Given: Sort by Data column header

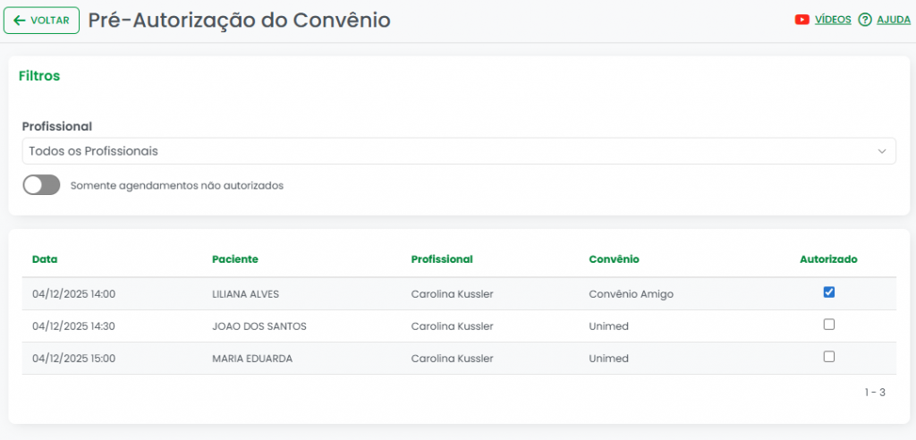Looking at the screenshot, I should tap(45, 259).
